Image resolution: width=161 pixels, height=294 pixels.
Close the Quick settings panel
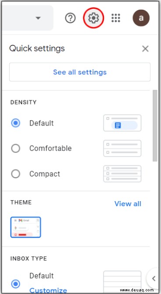(x=145, y=49)
